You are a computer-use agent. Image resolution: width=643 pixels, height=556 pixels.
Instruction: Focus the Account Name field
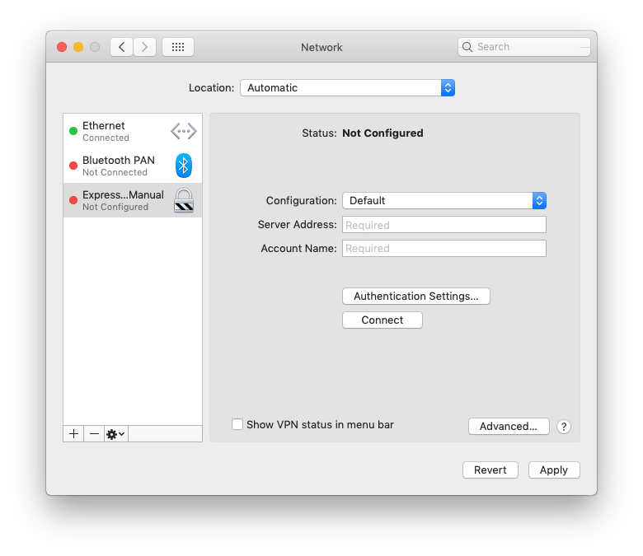coord(444,248)
